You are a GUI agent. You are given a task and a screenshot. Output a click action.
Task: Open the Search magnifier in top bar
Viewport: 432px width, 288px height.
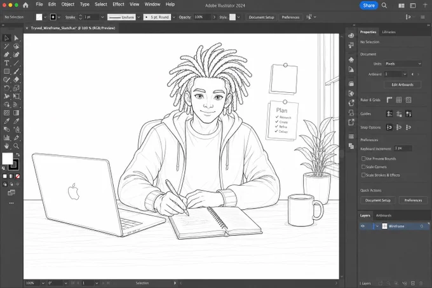click(x=384, y=6)
